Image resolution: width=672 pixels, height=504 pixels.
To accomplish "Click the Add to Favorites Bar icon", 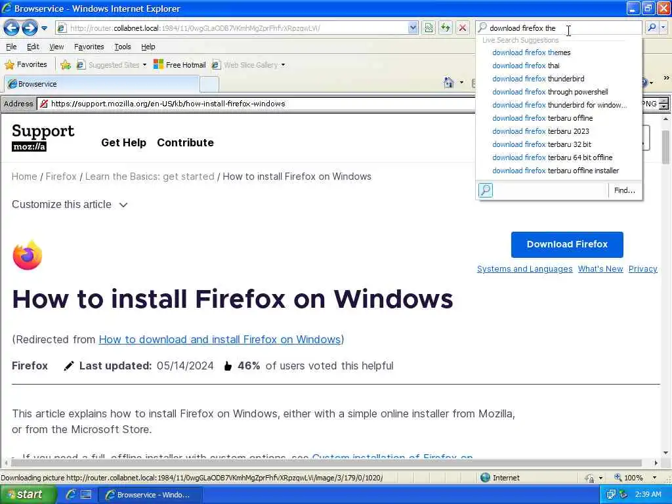I will click(x=66, y=65).
